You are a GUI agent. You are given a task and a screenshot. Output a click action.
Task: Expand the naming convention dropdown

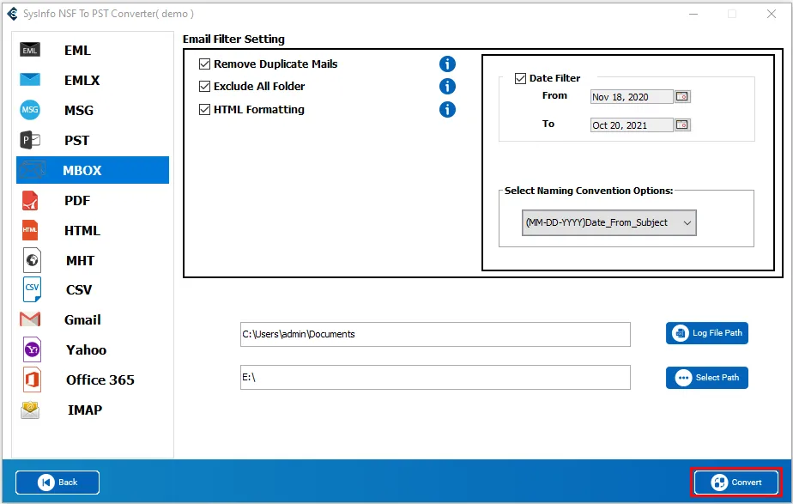tap(608, 223)
